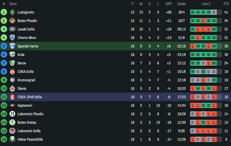Click the Lokomotiv Plovdiv team crest
Viewport: 231px width, 146px height.
click(x=12, y=114)
